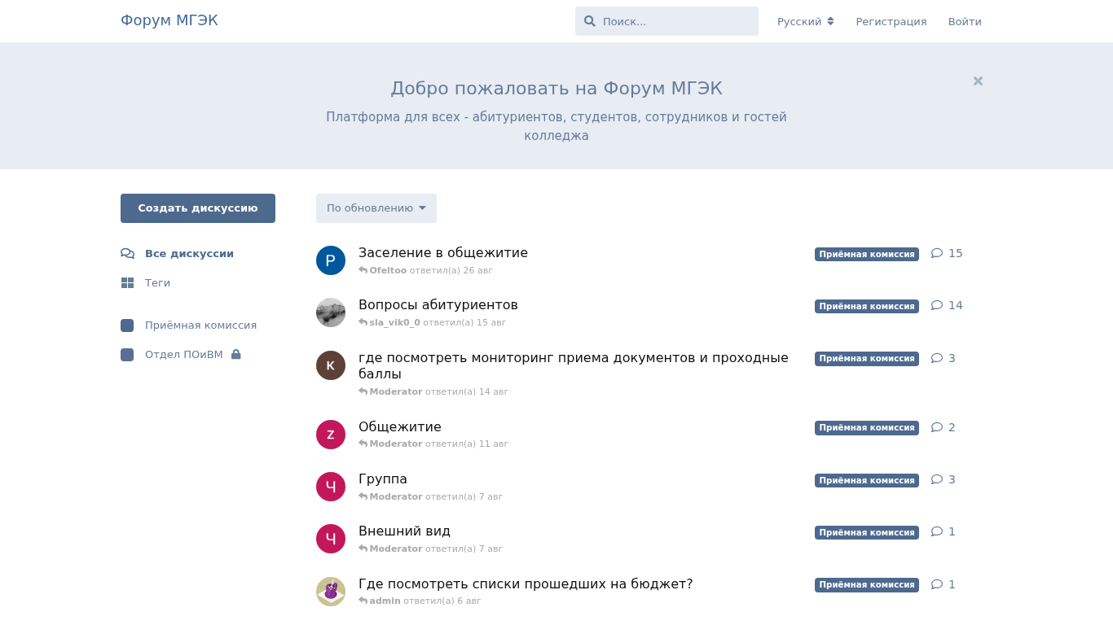The height and width of the screenshot is (625, 1113).
Task: Click the Войти login link
Action: [x=965, y=22]
